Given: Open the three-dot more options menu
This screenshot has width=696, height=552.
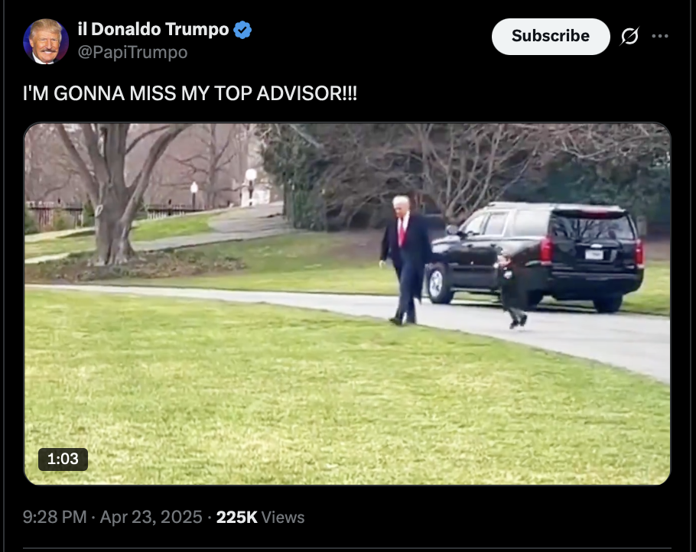Looking at the screenshot, I should coord(659,37).
